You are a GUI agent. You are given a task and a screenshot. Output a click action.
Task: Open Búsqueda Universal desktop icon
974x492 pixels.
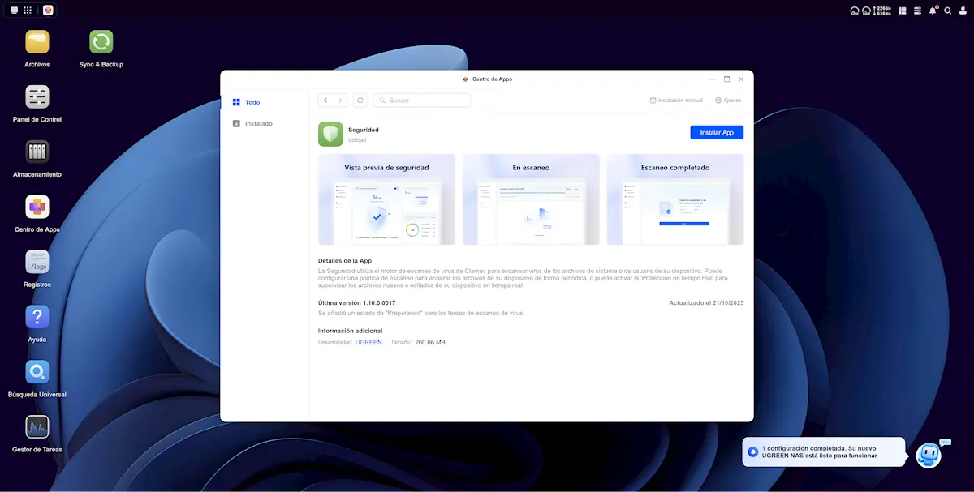(37, 372)
